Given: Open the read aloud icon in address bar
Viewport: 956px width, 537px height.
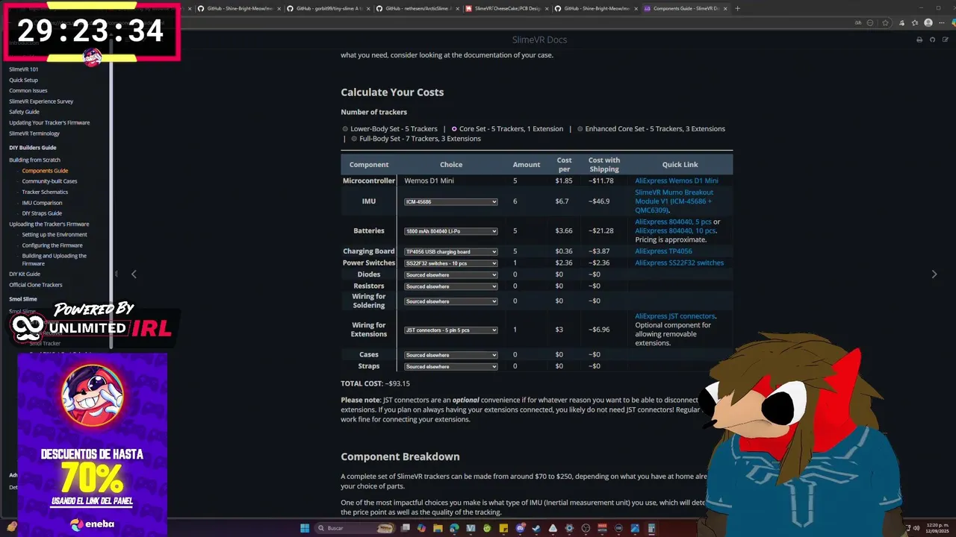Looking at the screenshot, I should 858,22.
